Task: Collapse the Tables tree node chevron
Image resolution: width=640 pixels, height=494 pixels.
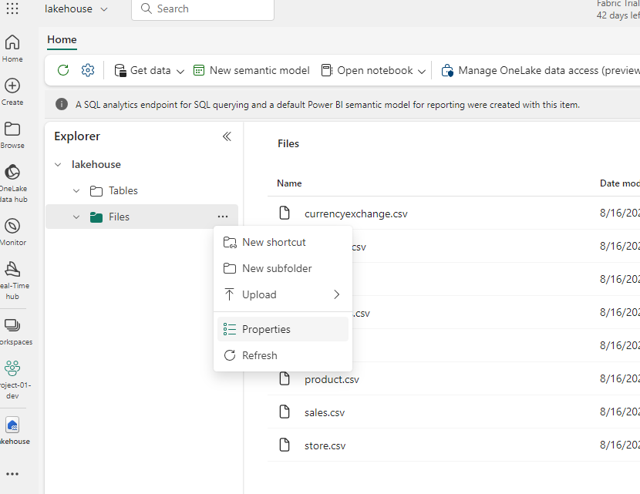Action: (76, 191)
